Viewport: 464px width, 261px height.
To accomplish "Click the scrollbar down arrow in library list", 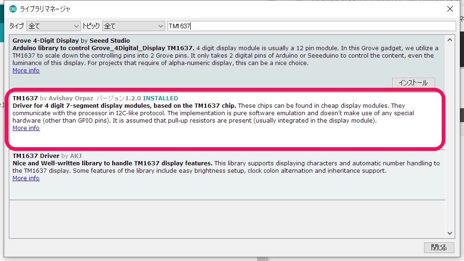I will [x=450, y=234].
